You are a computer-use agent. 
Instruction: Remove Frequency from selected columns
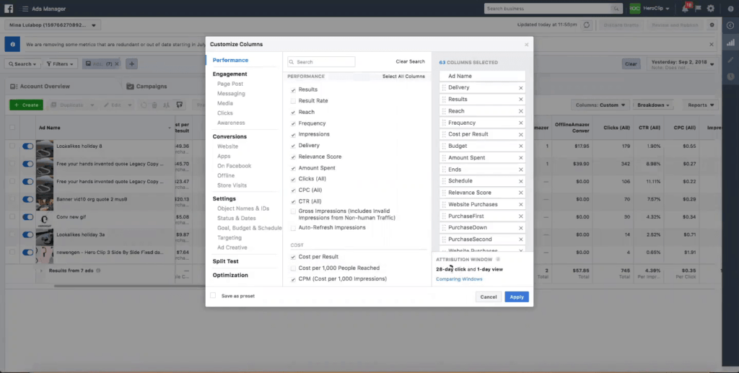[x=521, y=123]
